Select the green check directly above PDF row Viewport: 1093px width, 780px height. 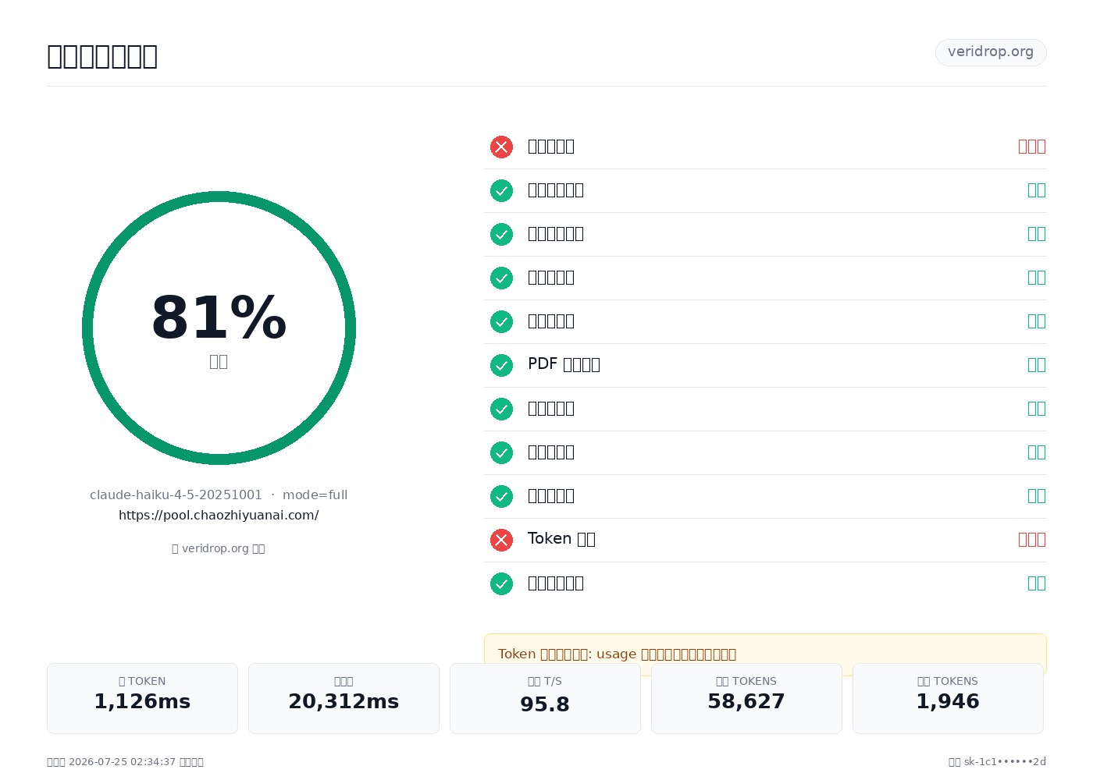(501, 321)
